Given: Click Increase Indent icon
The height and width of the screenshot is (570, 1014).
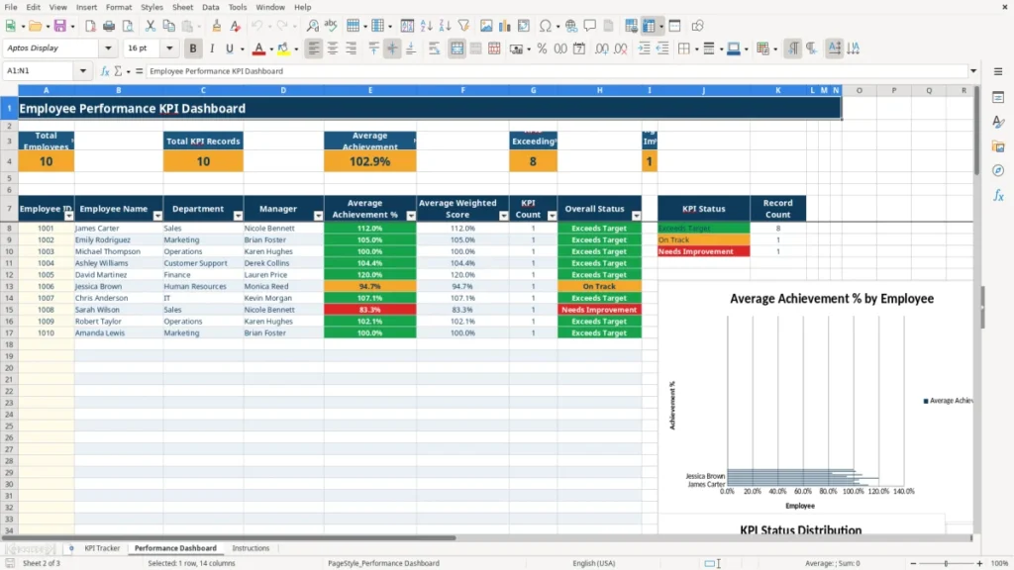Looking at the screenshot, I should click(x=644, y=48).
